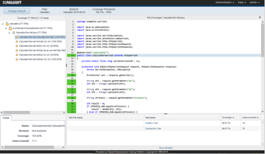Click the round icon beside the file title
The width and height of the screenshot is (265, 154).
coord(260,17)
